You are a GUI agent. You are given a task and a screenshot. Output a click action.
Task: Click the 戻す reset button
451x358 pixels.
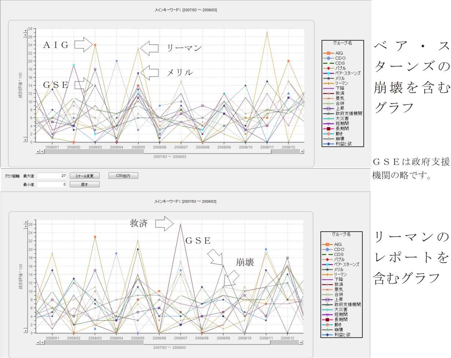[x=84, y=184]
